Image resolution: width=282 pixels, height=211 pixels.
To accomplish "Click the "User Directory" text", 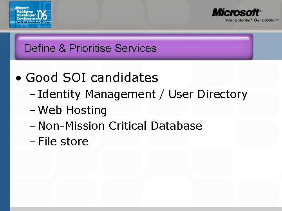I will point(208,95).
